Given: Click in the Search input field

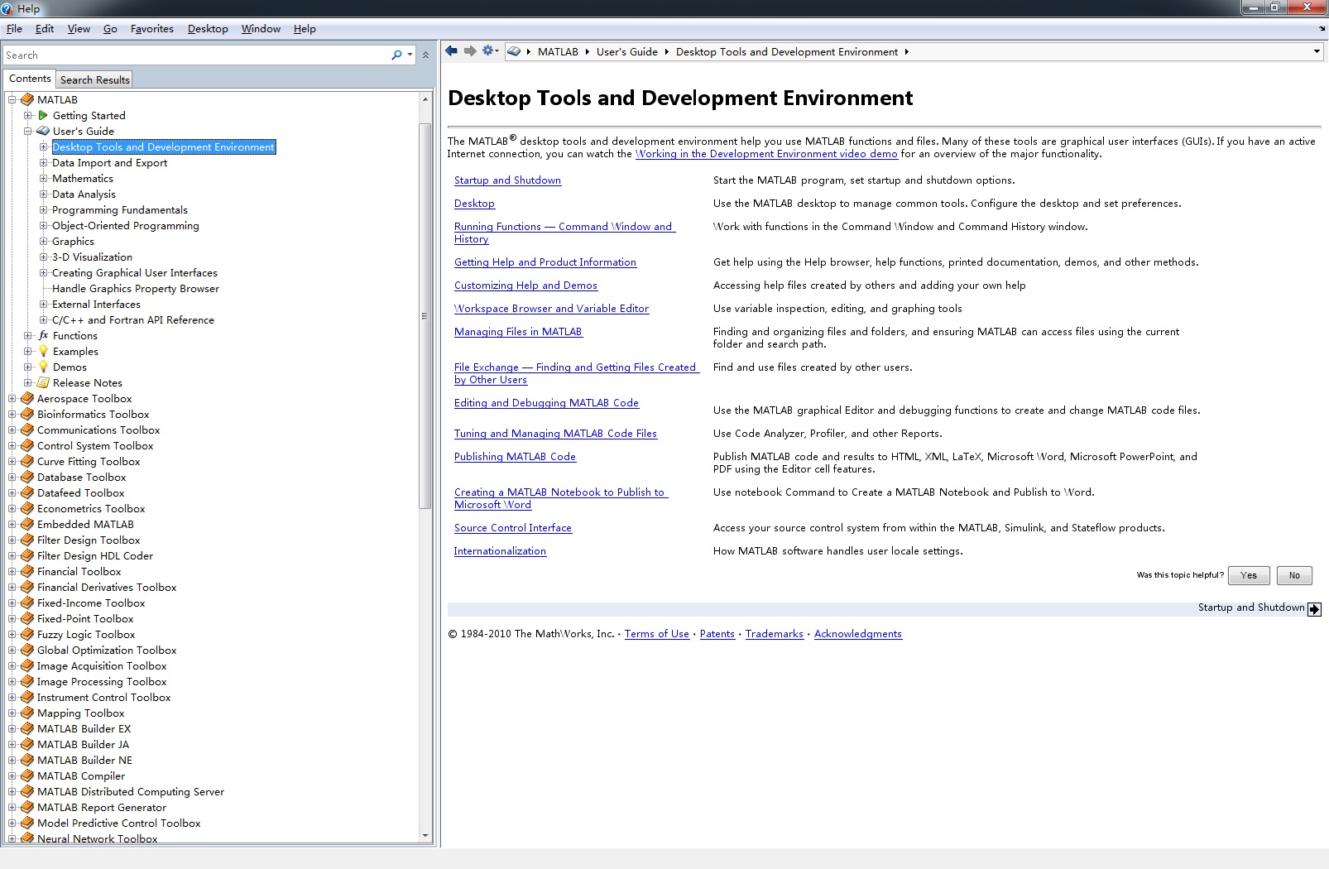Looking at the screenshot, I should coord(194,55).
